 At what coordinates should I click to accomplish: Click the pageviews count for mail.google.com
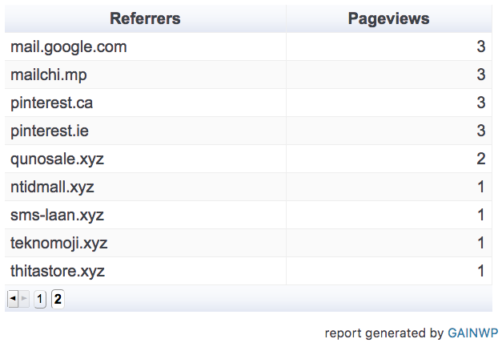(x=480, y=46)
